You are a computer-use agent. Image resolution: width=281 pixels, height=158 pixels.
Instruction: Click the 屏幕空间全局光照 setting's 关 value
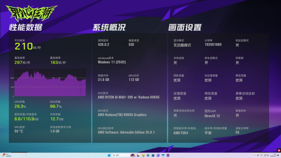175,115
